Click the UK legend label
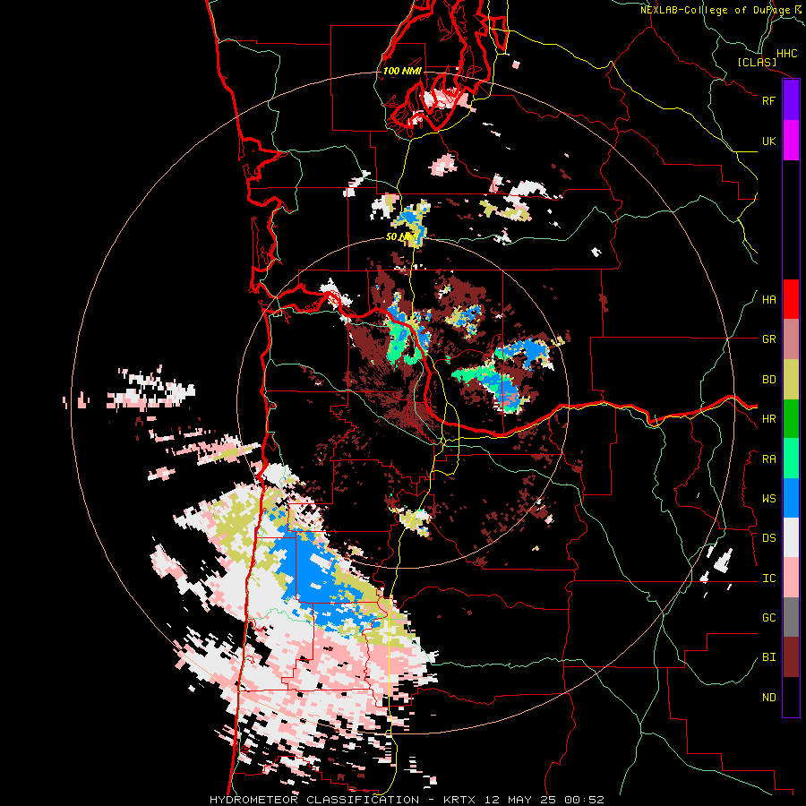The image size is (806, 806). pos(768,141)
